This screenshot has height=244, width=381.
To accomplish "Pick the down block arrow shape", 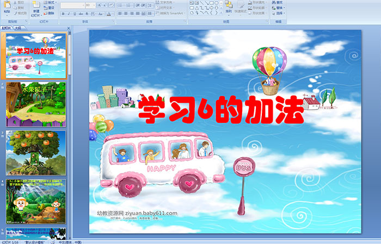I will tap(216, 8).
